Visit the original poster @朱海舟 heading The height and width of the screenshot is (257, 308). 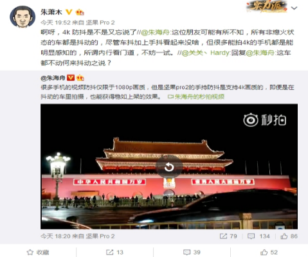pyautogui.click(x=53, y=78)
